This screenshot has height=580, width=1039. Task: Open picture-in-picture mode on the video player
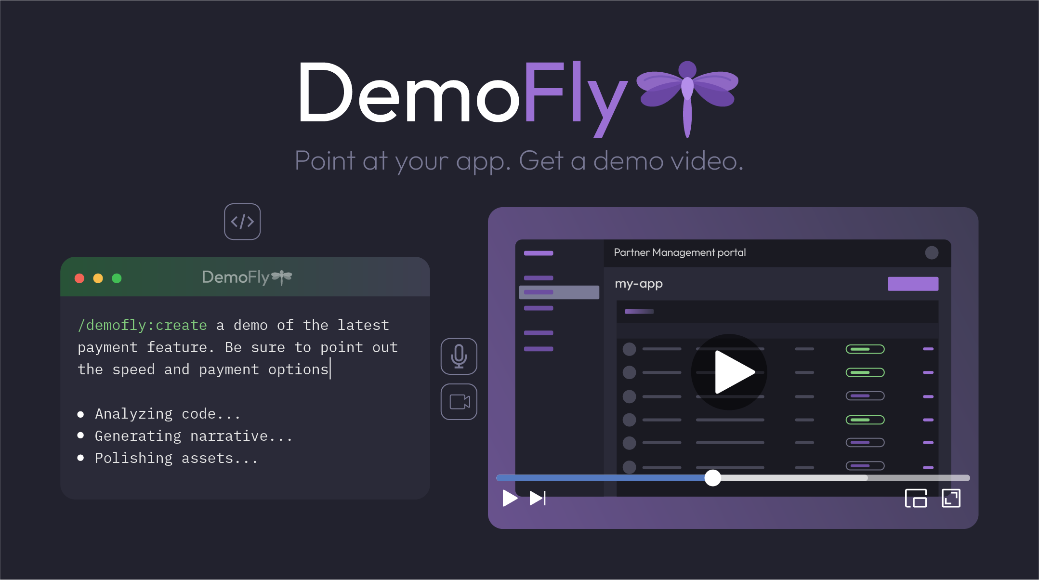916,499
